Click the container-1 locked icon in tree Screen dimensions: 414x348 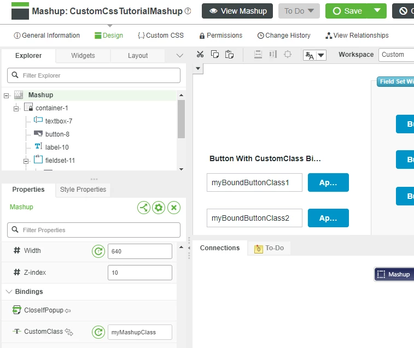(x=28, y=107)
